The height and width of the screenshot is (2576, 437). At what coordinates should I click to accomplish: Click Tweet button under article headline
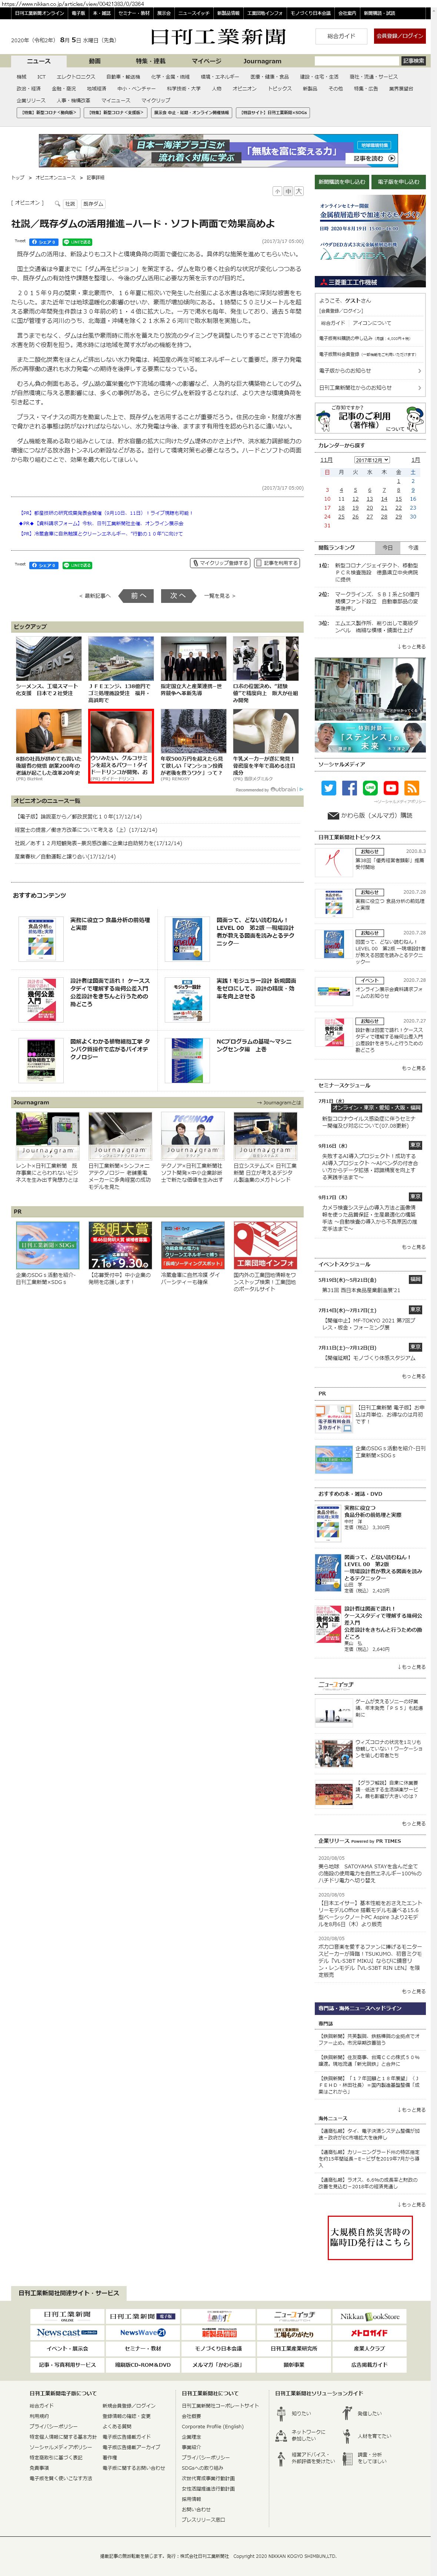click(x=20, y=241)
